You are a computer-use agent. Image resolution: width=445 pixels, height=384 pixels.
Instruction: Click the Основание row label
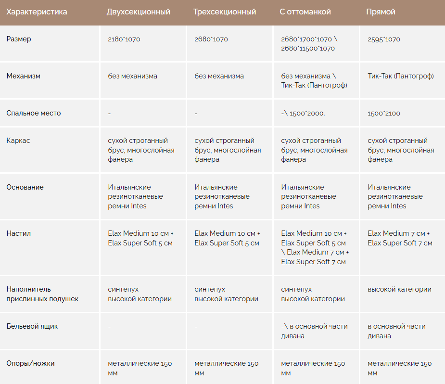point(25,187)
